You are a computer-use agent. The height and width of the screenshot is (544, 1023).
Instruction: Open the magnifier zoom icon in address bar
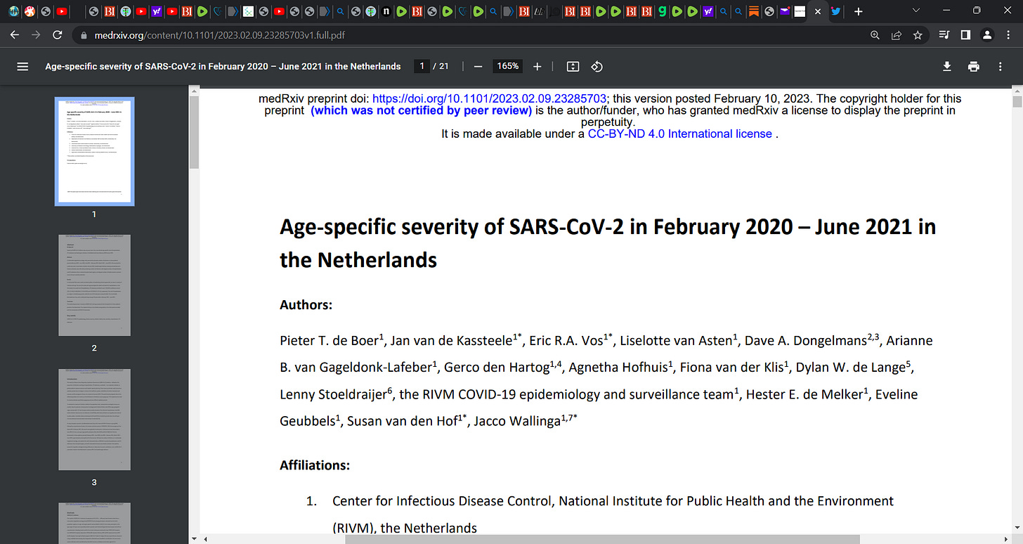875,35
